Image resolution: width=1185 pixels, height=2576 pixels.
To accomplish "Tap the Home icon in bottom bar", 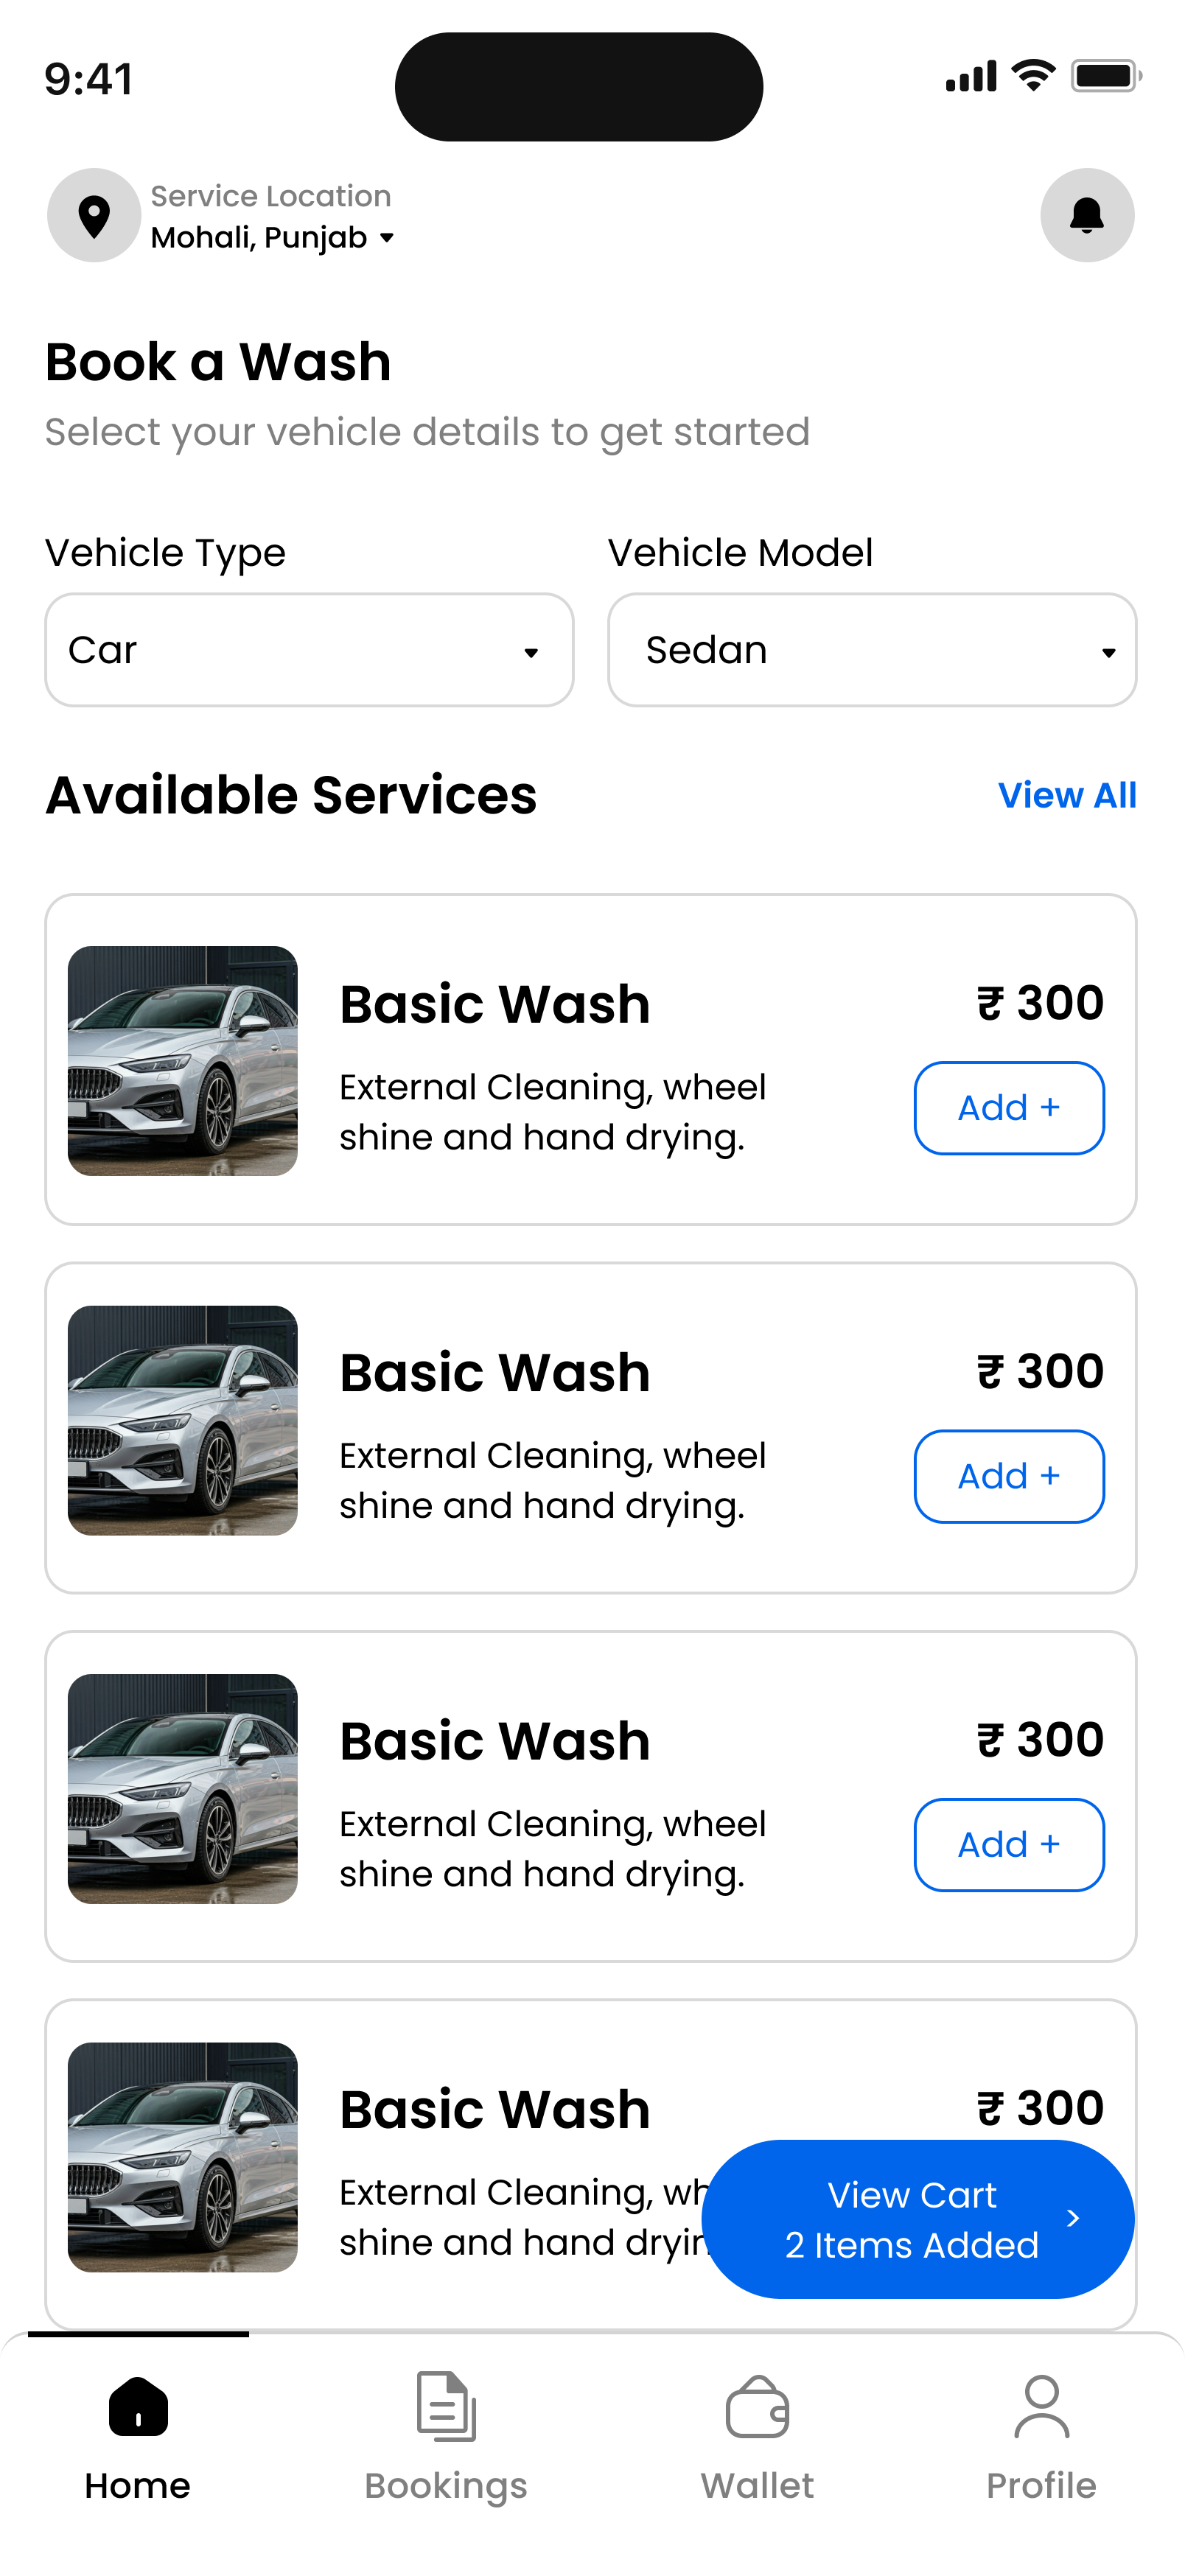I will [138, 2406].
